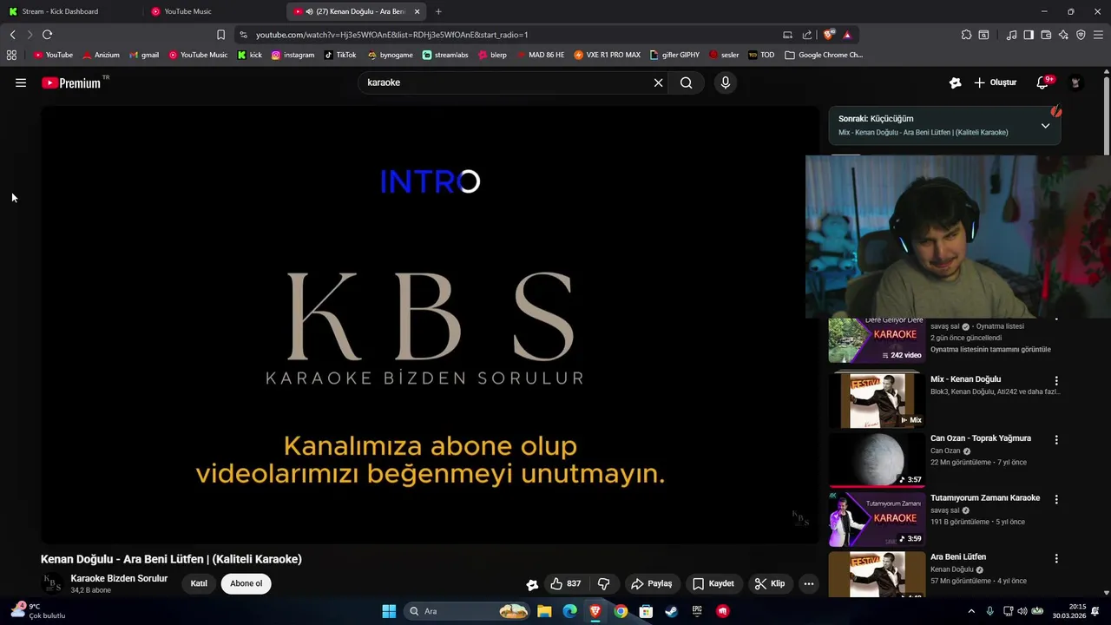Image resolution: width=1111 pixels, height=625 pixels.
Task: Open more actions three-dot menu under video
Action: [809, 583]
